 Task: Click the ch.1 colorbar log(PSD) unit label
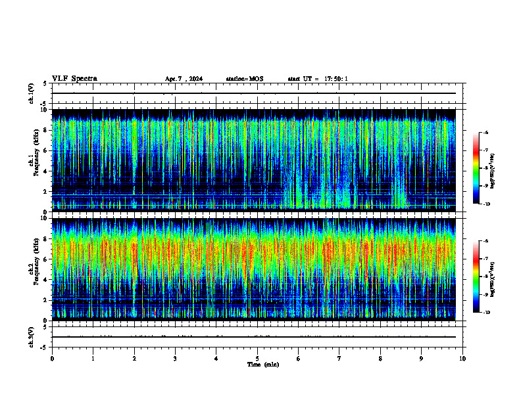click(x=493, y=171)
